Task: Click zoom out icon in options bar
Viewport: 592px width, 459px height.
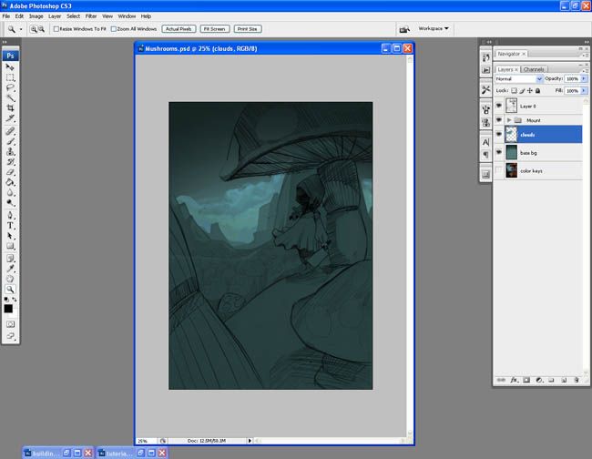Action: click(x=41, y=29)
